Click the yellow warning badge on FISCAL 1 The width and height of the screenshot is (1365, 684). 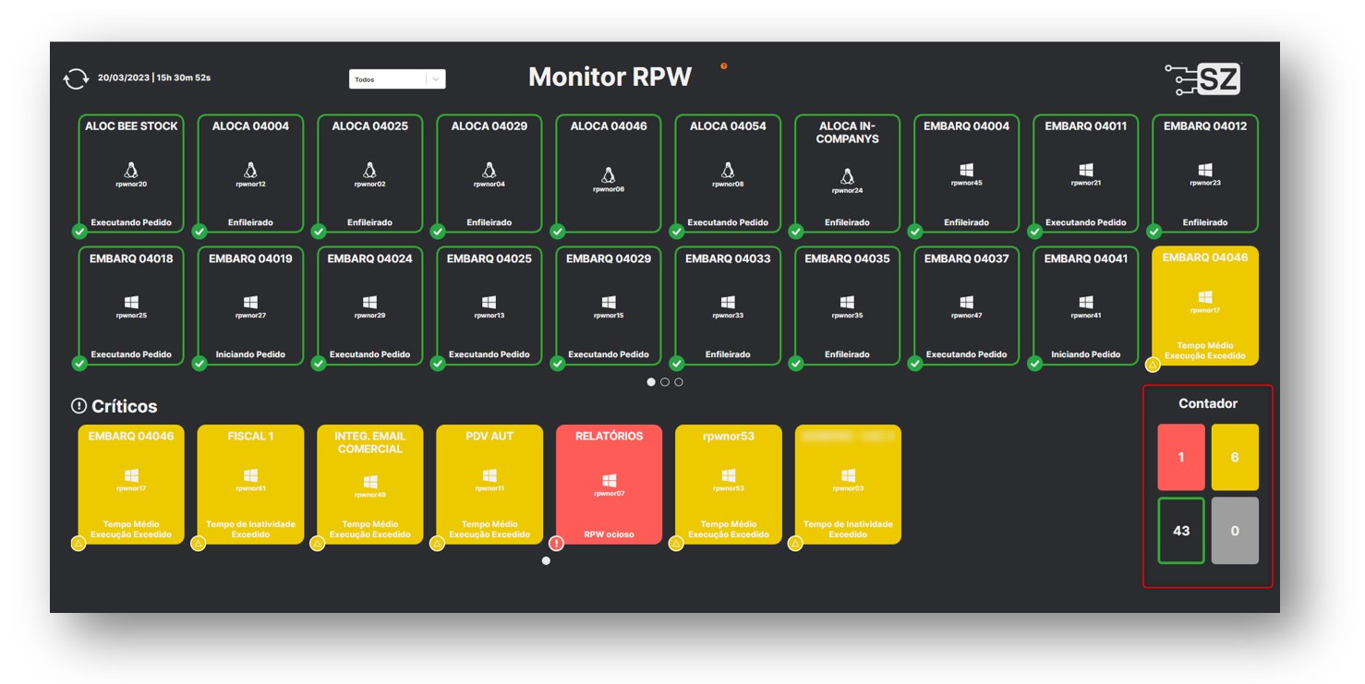pos(199,544)
